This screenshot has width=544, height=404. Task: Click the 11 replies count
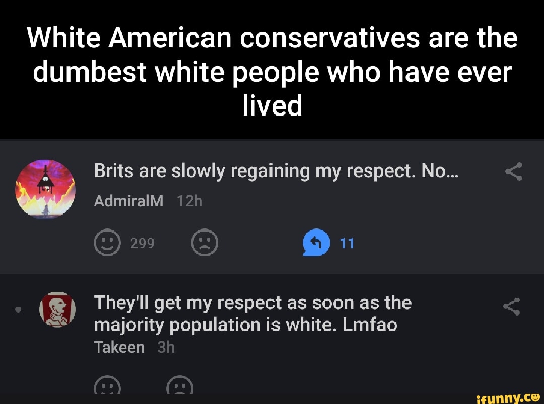point(347,244)
